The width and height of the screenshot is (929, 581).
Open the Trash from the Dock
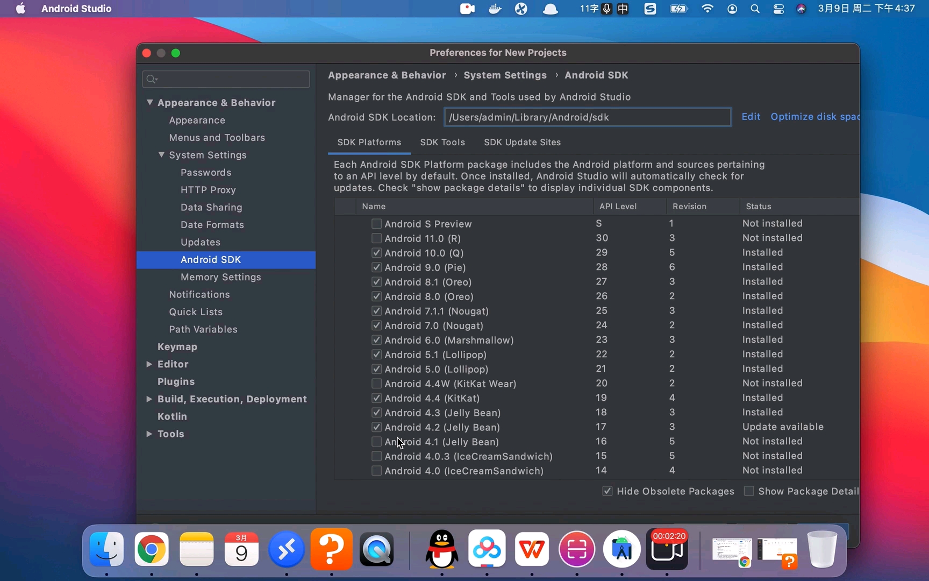[x=823, y=549]
